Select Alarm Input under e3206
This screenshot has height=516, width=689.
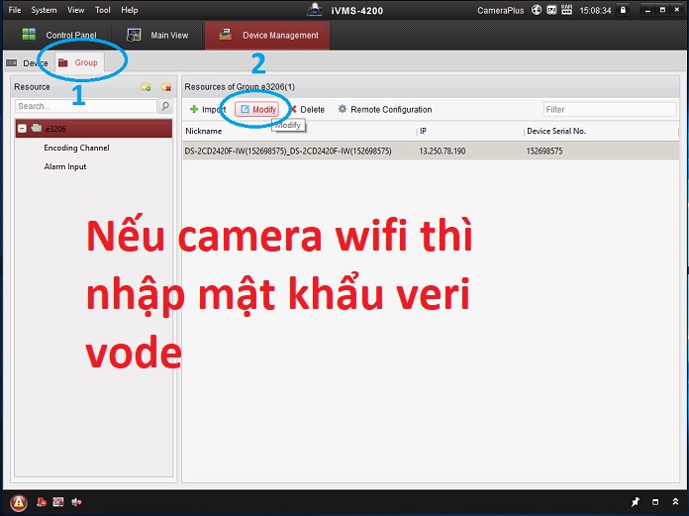click(x=65, y=166)
